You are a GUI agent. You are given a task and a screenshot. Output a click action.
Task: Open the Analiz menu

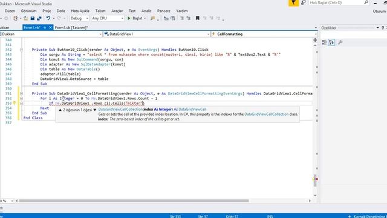(146, 11)
